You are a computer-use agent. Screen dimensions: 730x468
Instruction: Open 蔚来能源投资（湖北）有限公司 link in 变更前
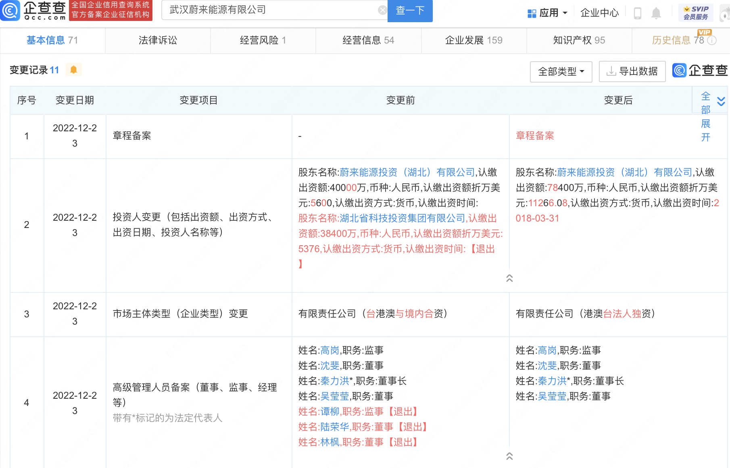click(407, 172)
